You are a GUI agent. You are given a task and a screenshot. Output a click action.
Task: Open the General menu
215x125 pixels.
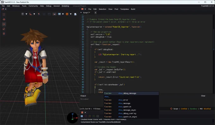coord(57,6)
